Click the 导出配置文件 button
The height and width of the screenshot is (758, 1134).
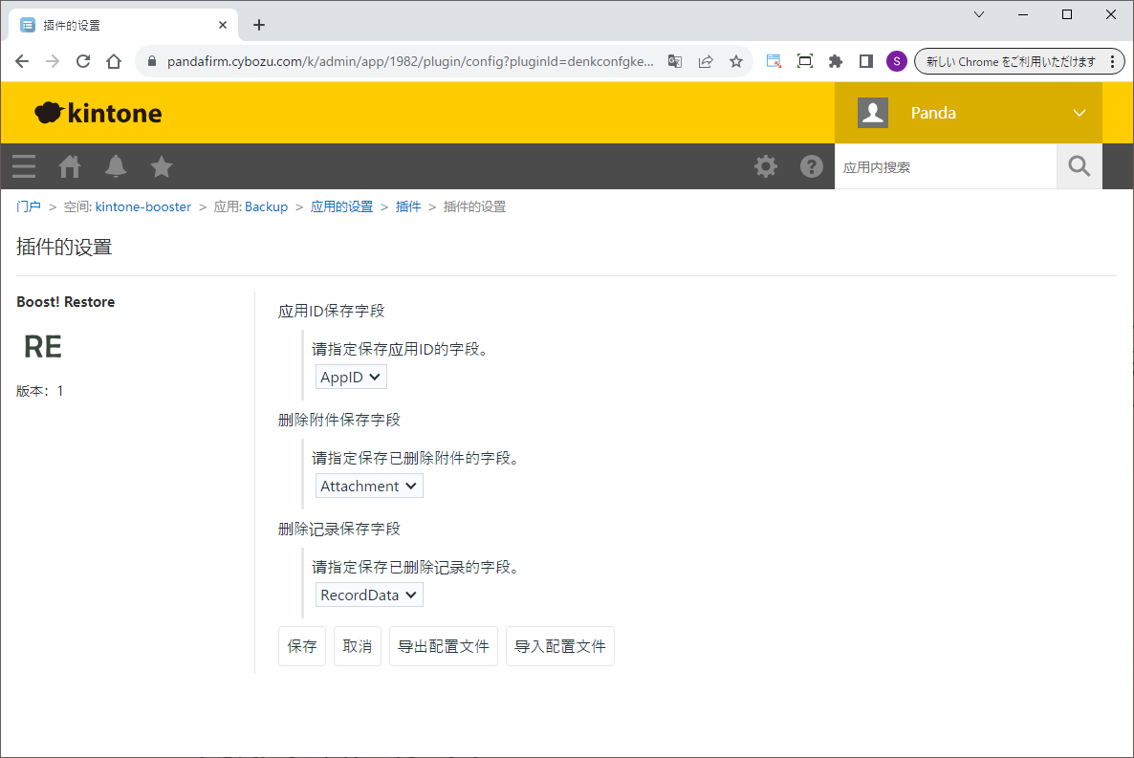443,646
